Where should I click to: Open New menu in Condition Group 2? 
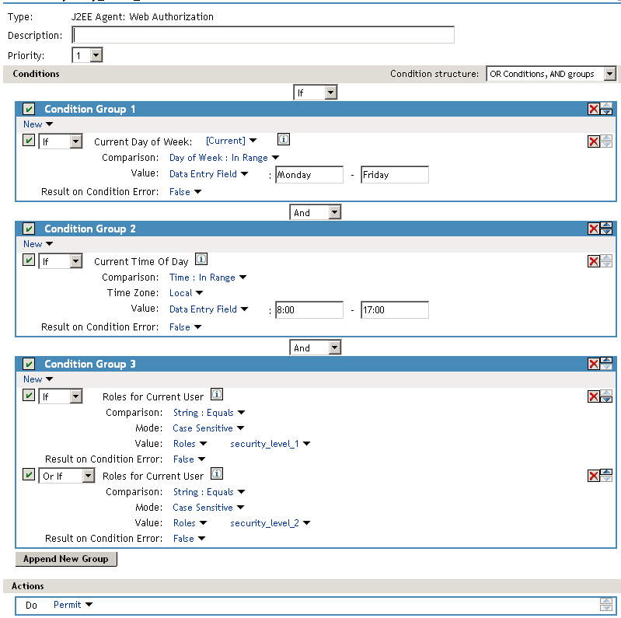coord(38,244)
